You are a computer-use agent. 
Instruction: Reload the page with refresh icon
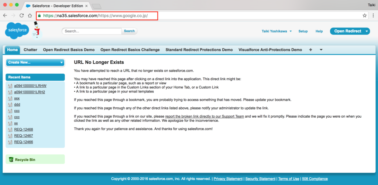[x=22, y=16]
